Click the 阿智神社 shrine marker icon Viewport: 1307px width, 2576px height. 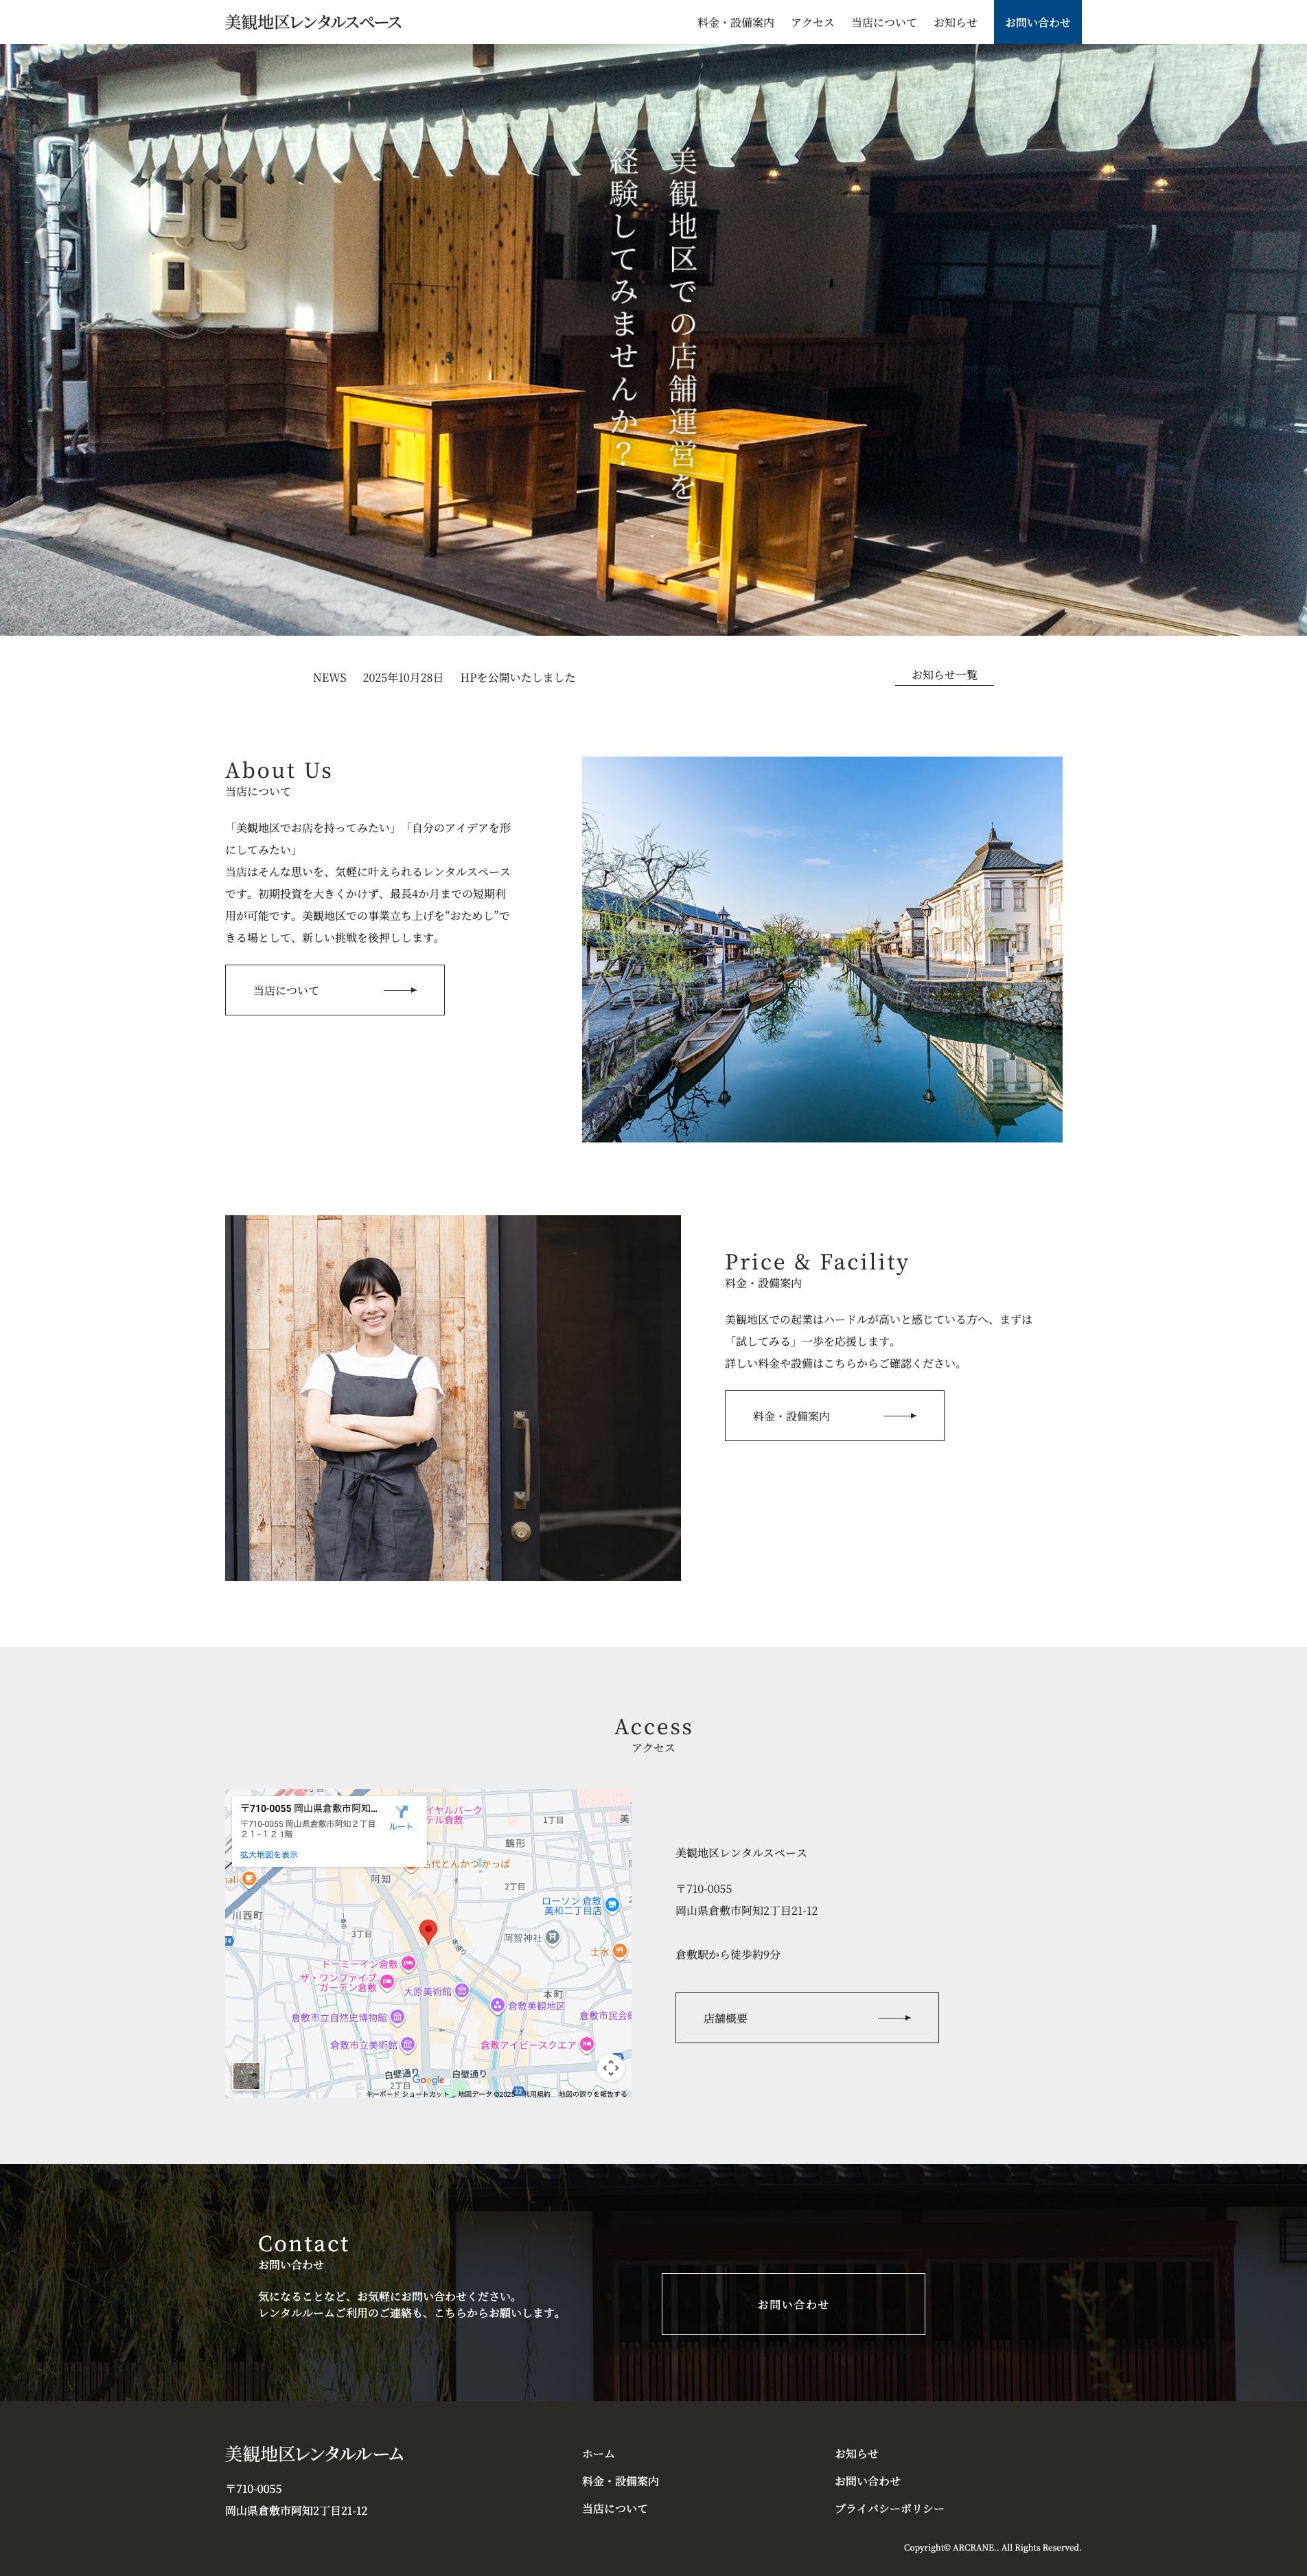click(552, 1938)
